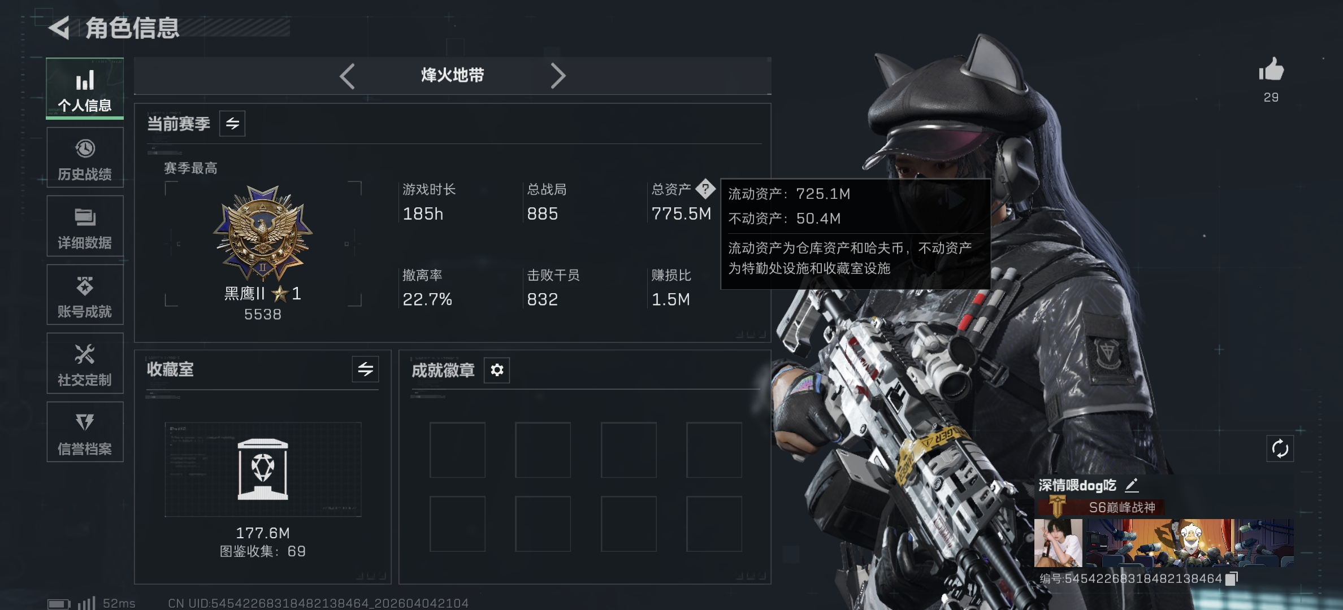This screenshot has width=1343, height=610.
Task: Click the 总资产 question mark help icon
Action: coord(705,189)
